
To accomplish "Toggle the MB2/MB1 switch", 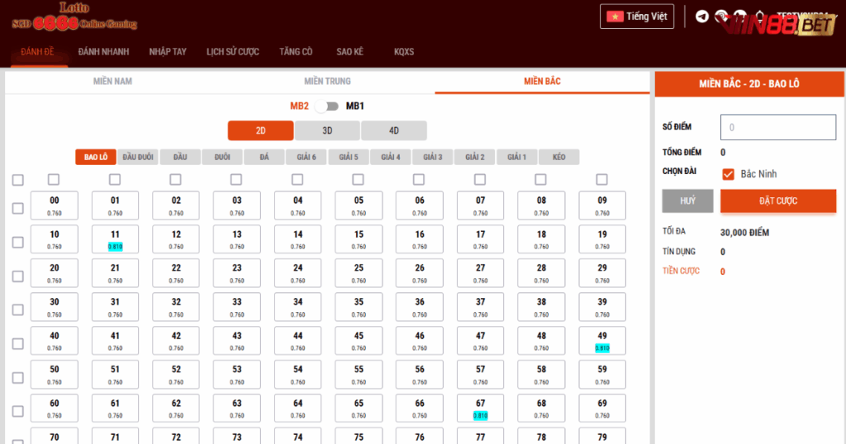I will pyautogui.click(x=327, y=106).
